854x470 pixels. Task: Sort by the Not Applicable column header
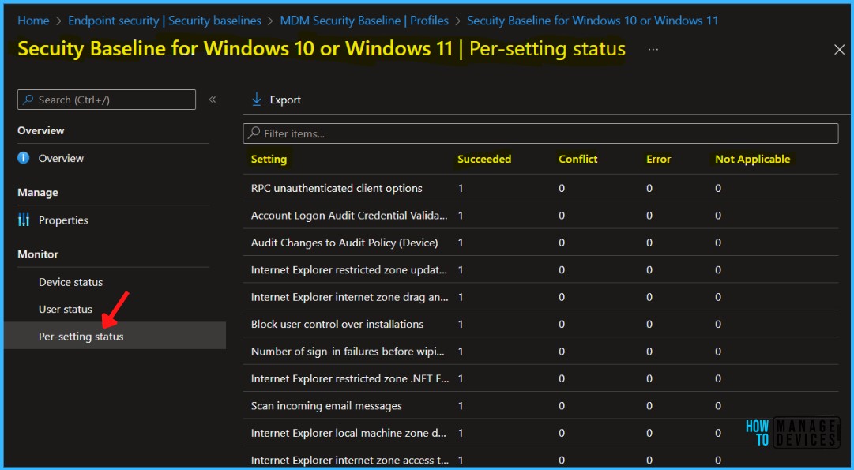752,159
